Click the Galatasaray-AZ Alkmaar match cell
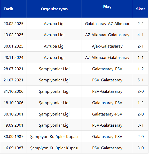 [107, 23]
